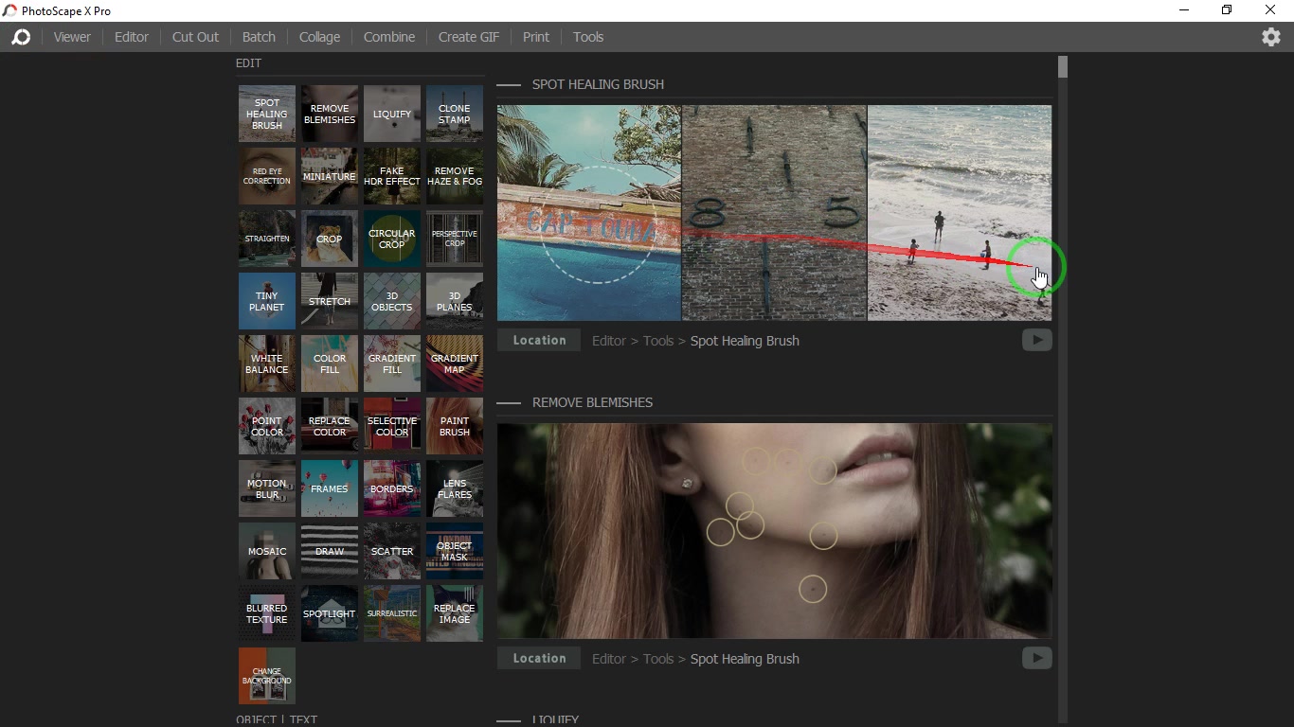Select the Spotlight tile
Image resolution: width=1294 pixels, height=727 pixels.
point(330,613)
